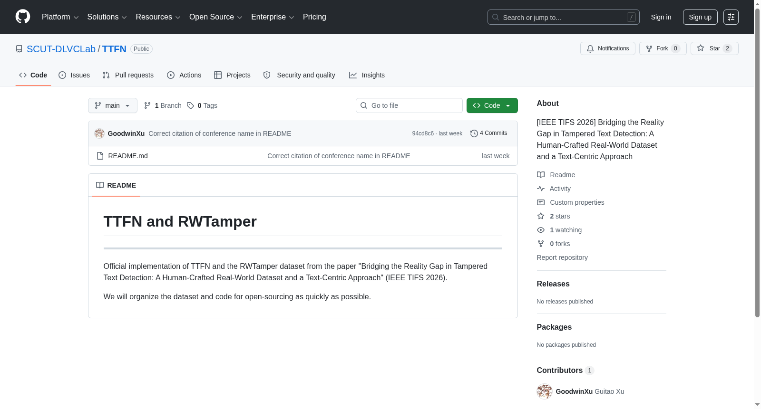Screen dimensions: 761x409
Task: Open the Insights tab
Action: click(x=367, y=75)
